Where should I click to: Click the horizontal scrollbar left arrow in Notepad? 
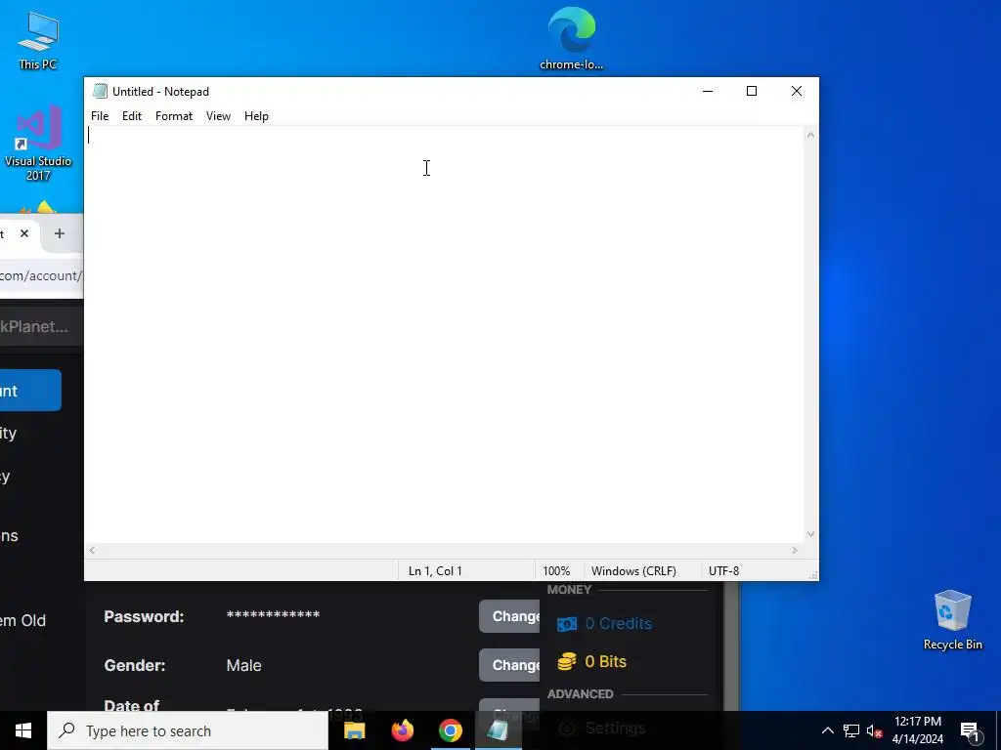click(x=92, y=550)
